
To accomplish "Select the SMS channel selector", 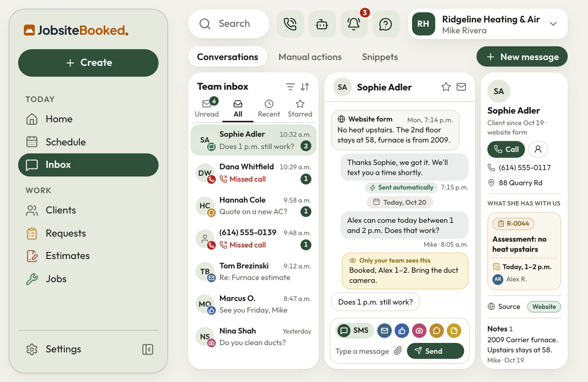I will (x=354, y=331).
